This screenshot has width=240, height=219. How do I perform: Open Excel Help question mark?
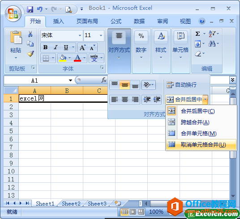[202, 21]
